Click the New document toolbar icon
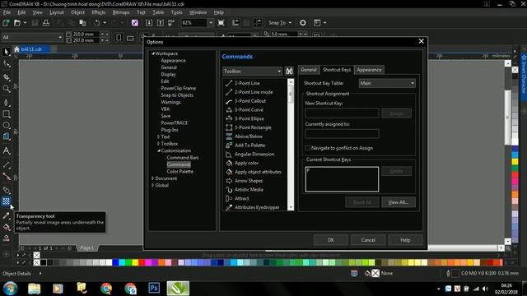 (x=6, y=23)
